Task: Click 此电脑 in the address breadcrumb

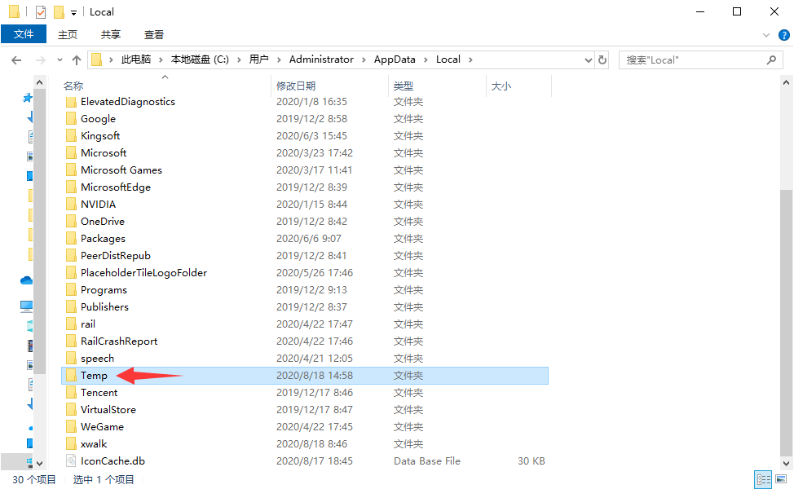Action: [135, 59]
